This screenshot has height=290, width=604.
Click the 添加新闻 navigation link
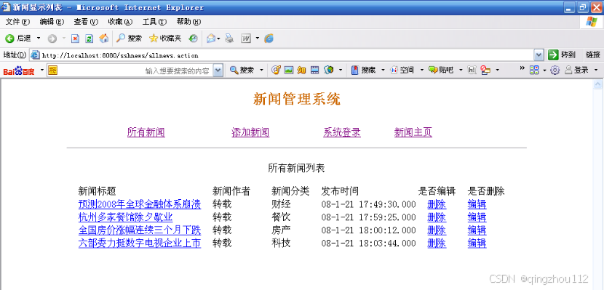coord(250,132)
